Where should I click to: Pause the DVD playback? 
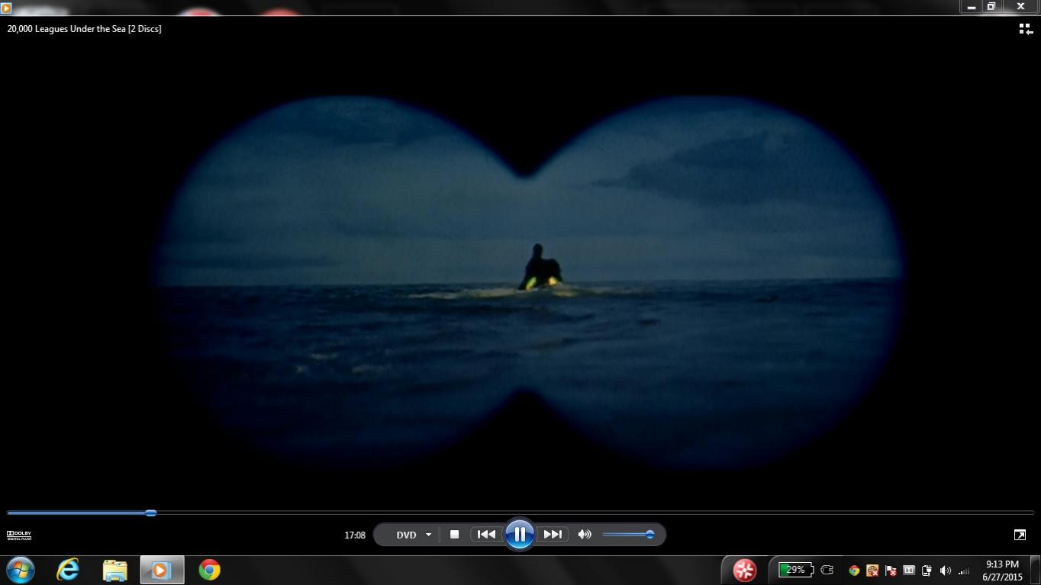[519, 535]
